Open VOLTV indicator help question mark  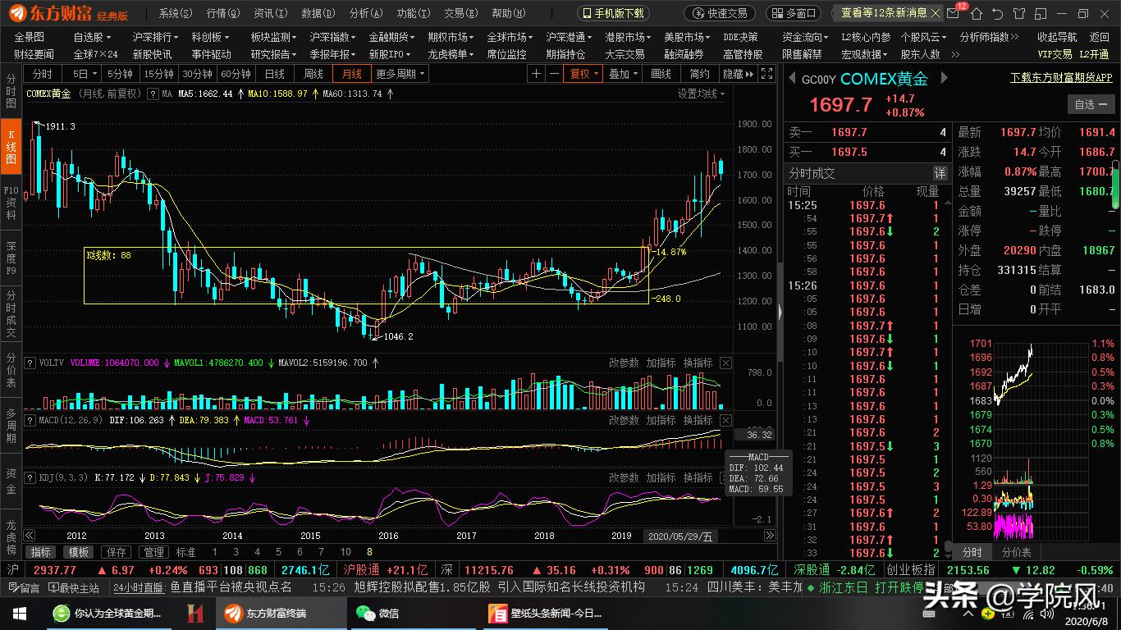[x=30, y=363]
